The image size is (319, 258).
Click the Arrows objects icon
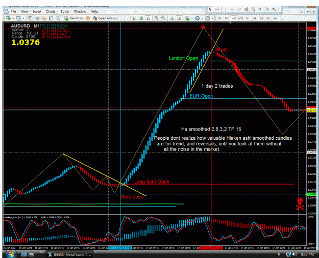click(274, 9)
